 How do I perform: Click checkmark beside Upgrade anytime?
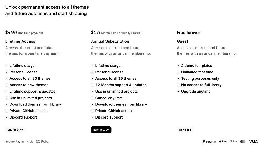coord(178,92)
